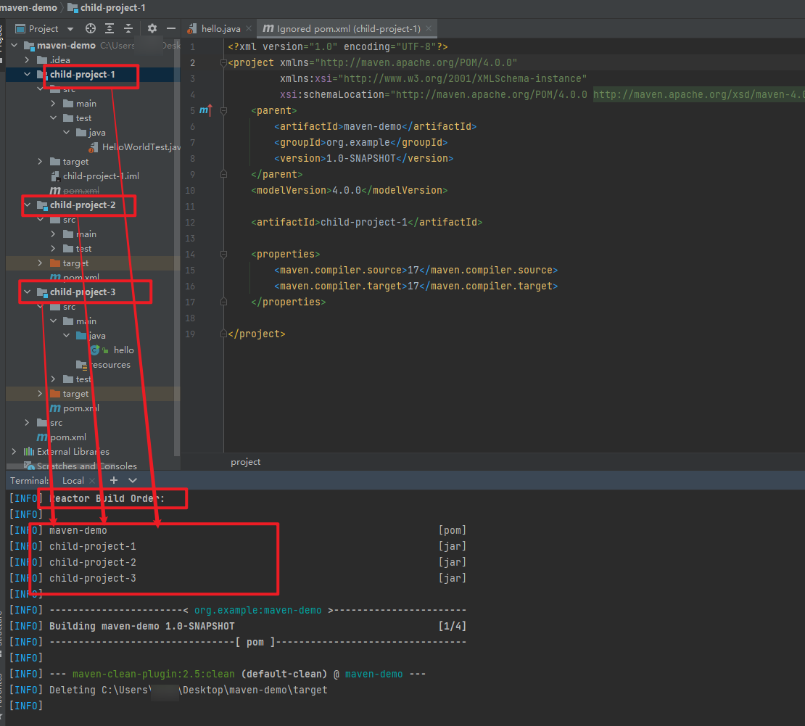Expand the test folder under child-project-3
Viewport: 805px width, 726px height.
[x=54, y=379]
